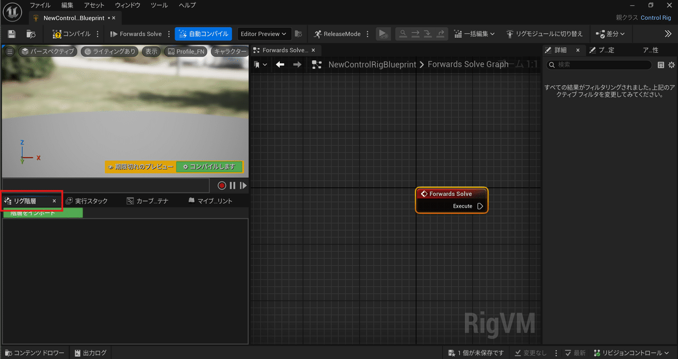This screenshot has height=359, width=678.
Task: Click the icon beside Editor Preview dropdown
Action: tap(298, 34)
